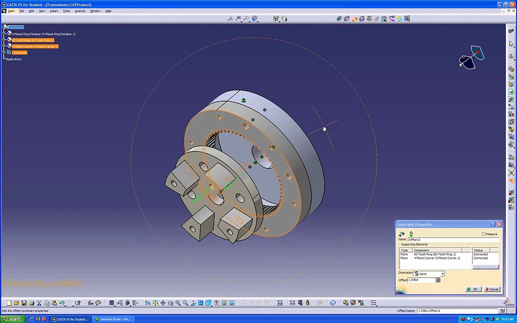Click the Save icon in bottom toolbar
This screenshot has width=517, height=323.
coord(24,303)
